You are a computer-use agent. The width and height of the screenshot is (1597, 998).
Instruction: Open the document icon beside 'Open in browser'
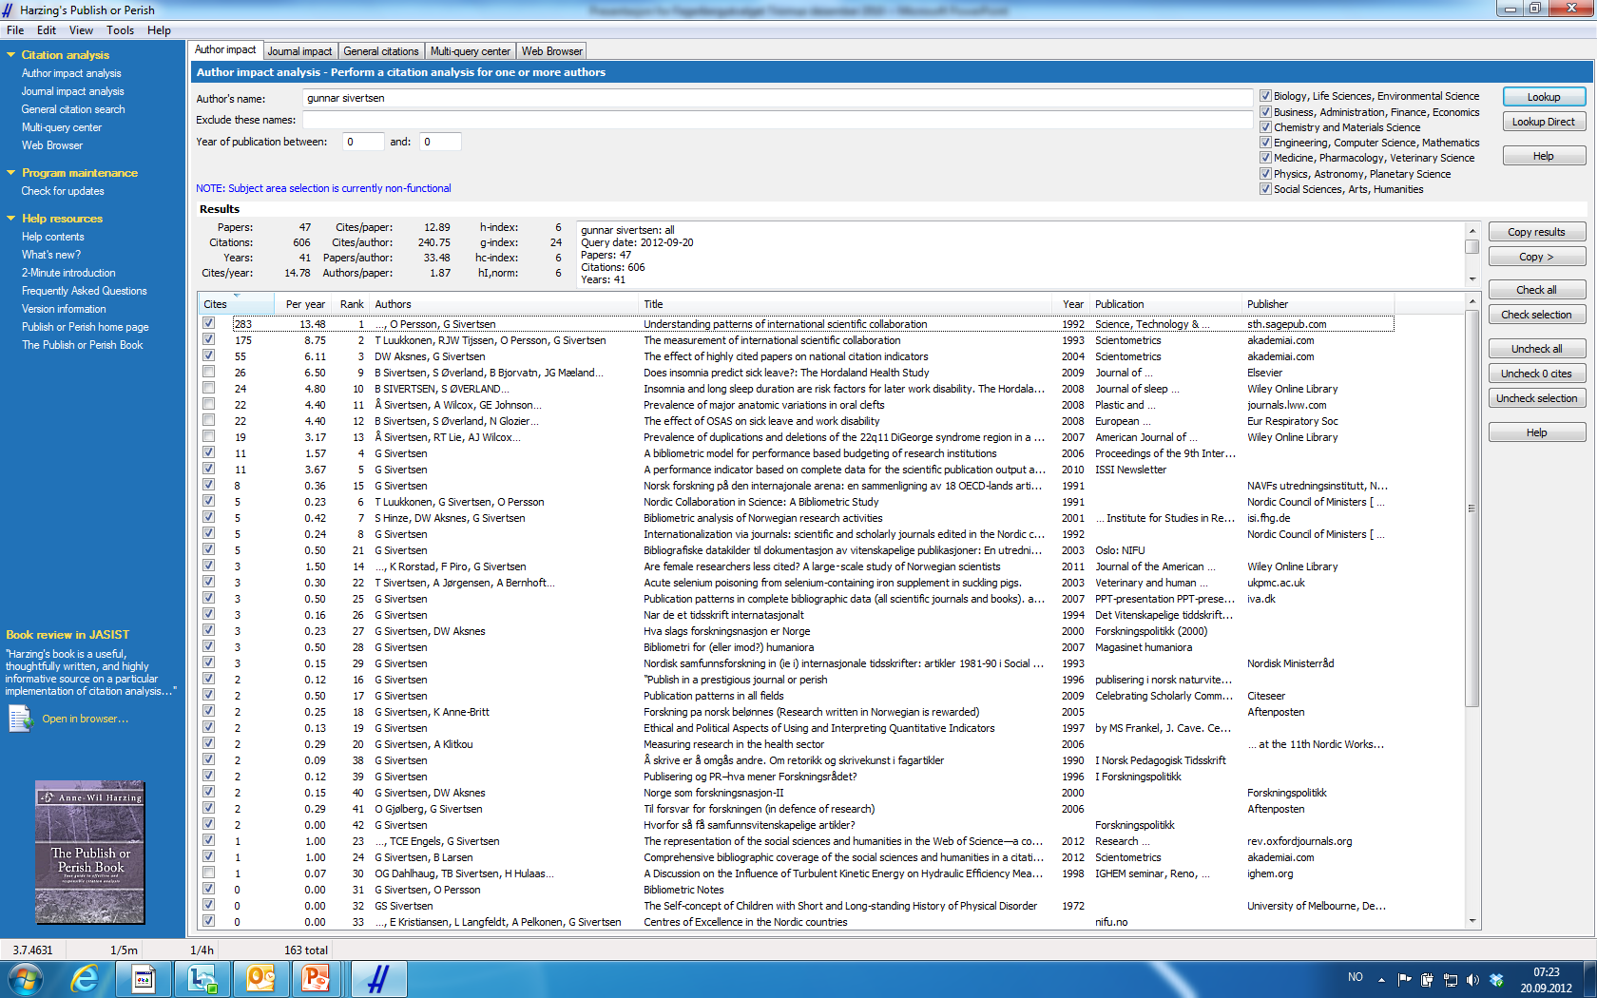point(20,719)
